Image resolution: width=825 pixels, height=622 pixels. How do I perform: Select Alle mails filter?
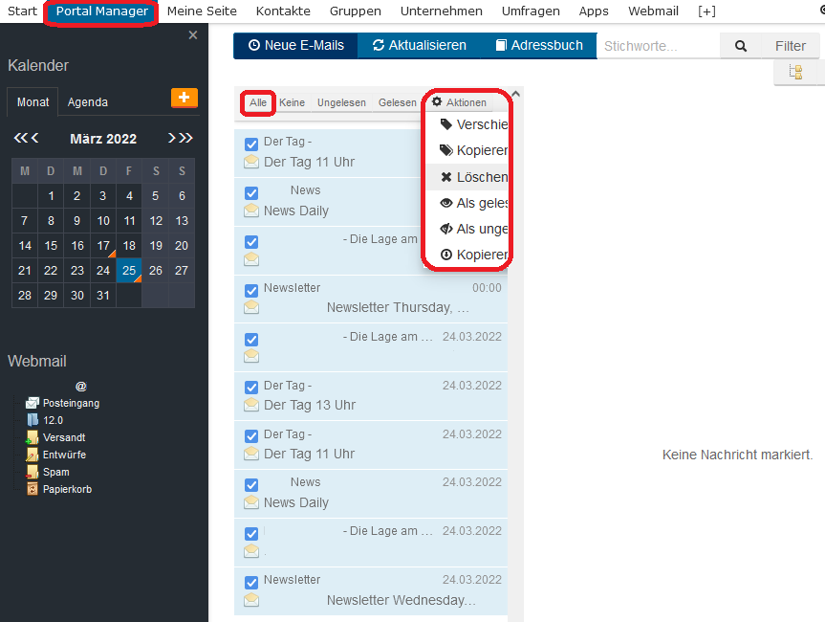tap(258, 102)
